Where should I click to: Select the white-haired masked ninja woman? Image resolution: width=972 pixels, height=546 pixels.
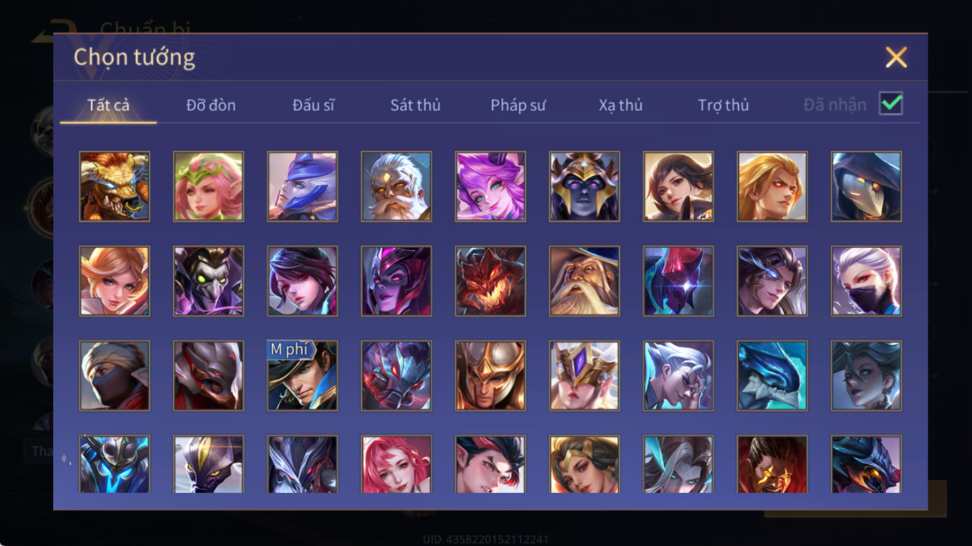pyautogui.click(x=866, y=281)
